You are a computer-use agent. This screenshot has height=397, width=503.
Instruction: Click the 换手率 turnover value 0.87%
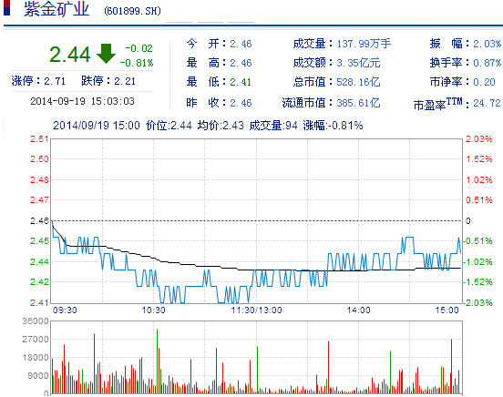click(x=487, y=63)
